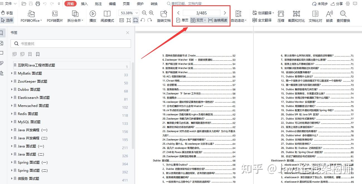Click 旋转文档 rotate document
The height and width of the screenshot is (184, 362).
pos(164,16)
